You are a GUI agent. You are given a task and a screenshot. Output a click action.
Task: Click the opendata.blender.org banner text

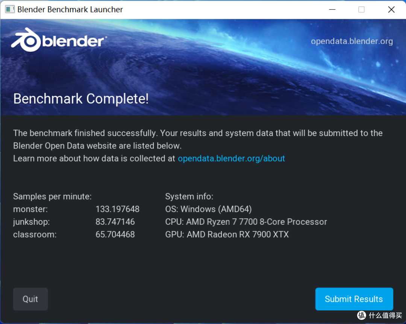pyautogui.click(x=351, y=41)
